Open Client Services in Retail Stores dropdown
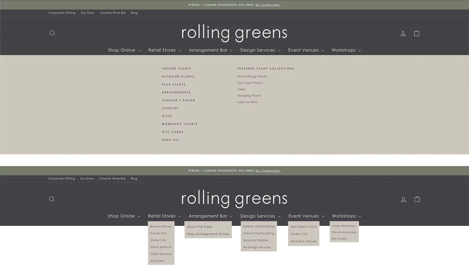This screenshot has height=265, width=469. coord(161,254)
